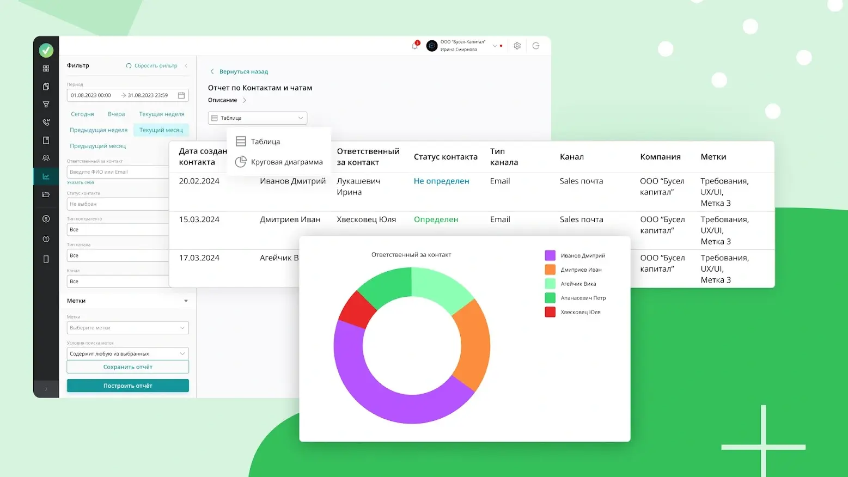This screenshot has height=477, width=848.
Task: Click Сбросить фильтр link
Action: [156, 66]
